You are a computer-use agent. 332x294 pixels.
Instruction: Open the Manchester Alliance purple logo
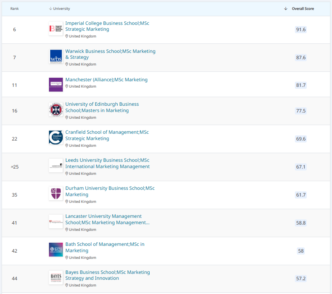tap(56, 85)
